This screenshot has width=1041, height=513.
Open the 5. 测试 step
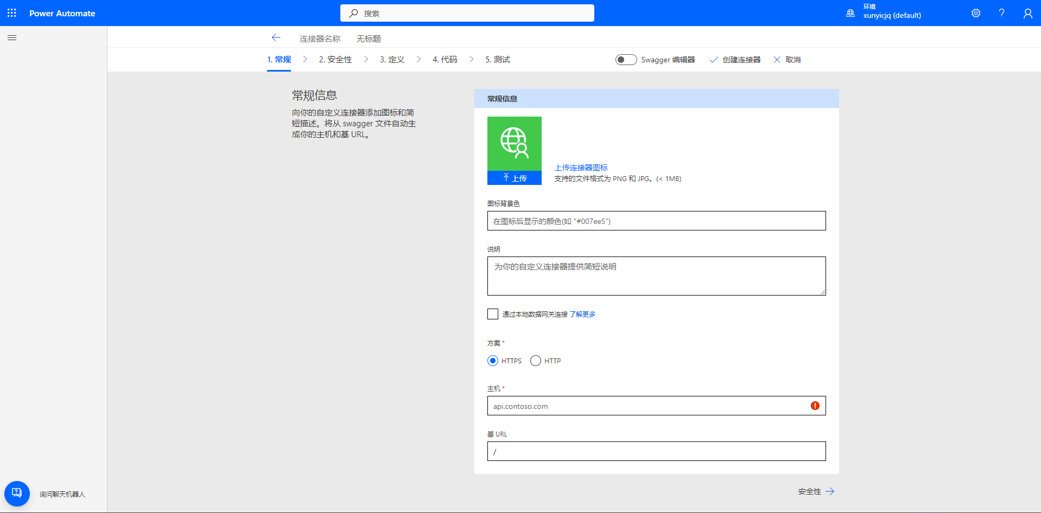tap(498, 60)
